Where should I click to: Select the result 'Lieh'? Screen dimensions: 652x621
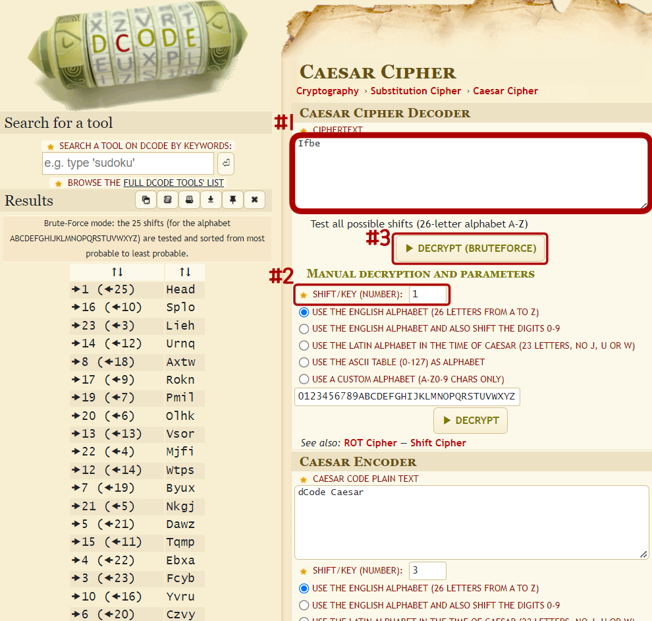(x=180, y=326)
